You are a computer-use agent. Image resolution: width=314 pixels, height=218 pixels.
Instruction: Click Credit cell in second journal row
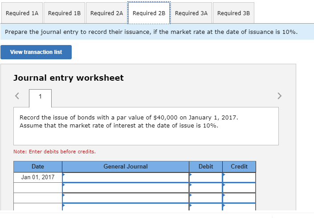tap(239, 188)
